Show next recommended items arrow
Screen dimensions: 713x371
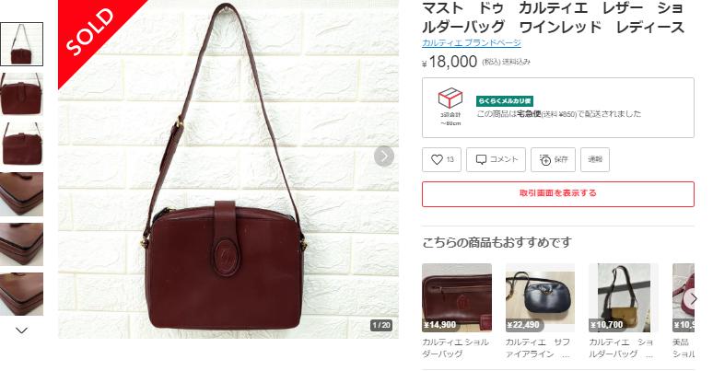point(693,298)
